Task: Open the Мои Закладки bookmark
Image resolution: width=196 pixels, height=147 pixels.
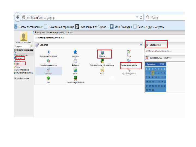Action: pos(121,27)
